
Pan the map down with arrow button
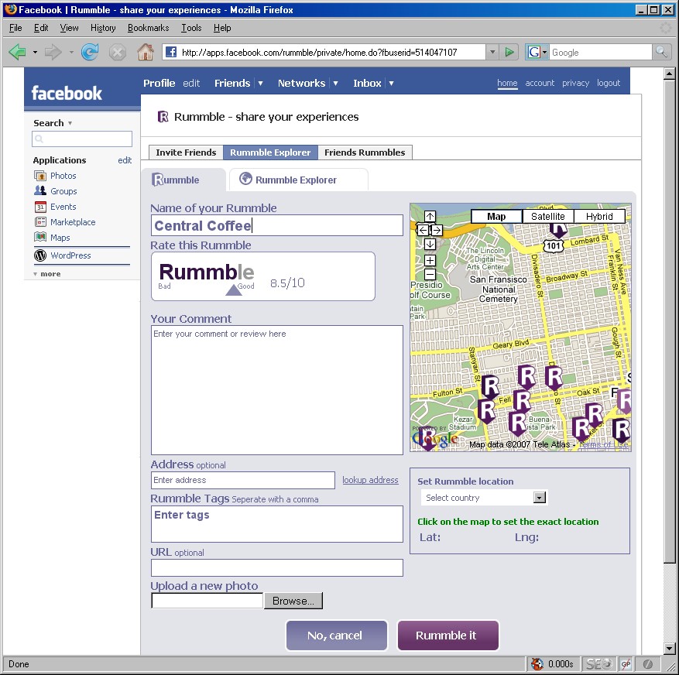430,244
